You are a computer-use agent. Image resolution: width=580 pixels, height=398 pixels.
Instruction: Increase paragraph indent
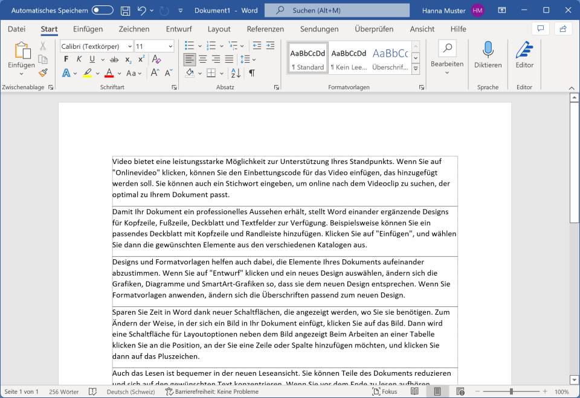271,46
